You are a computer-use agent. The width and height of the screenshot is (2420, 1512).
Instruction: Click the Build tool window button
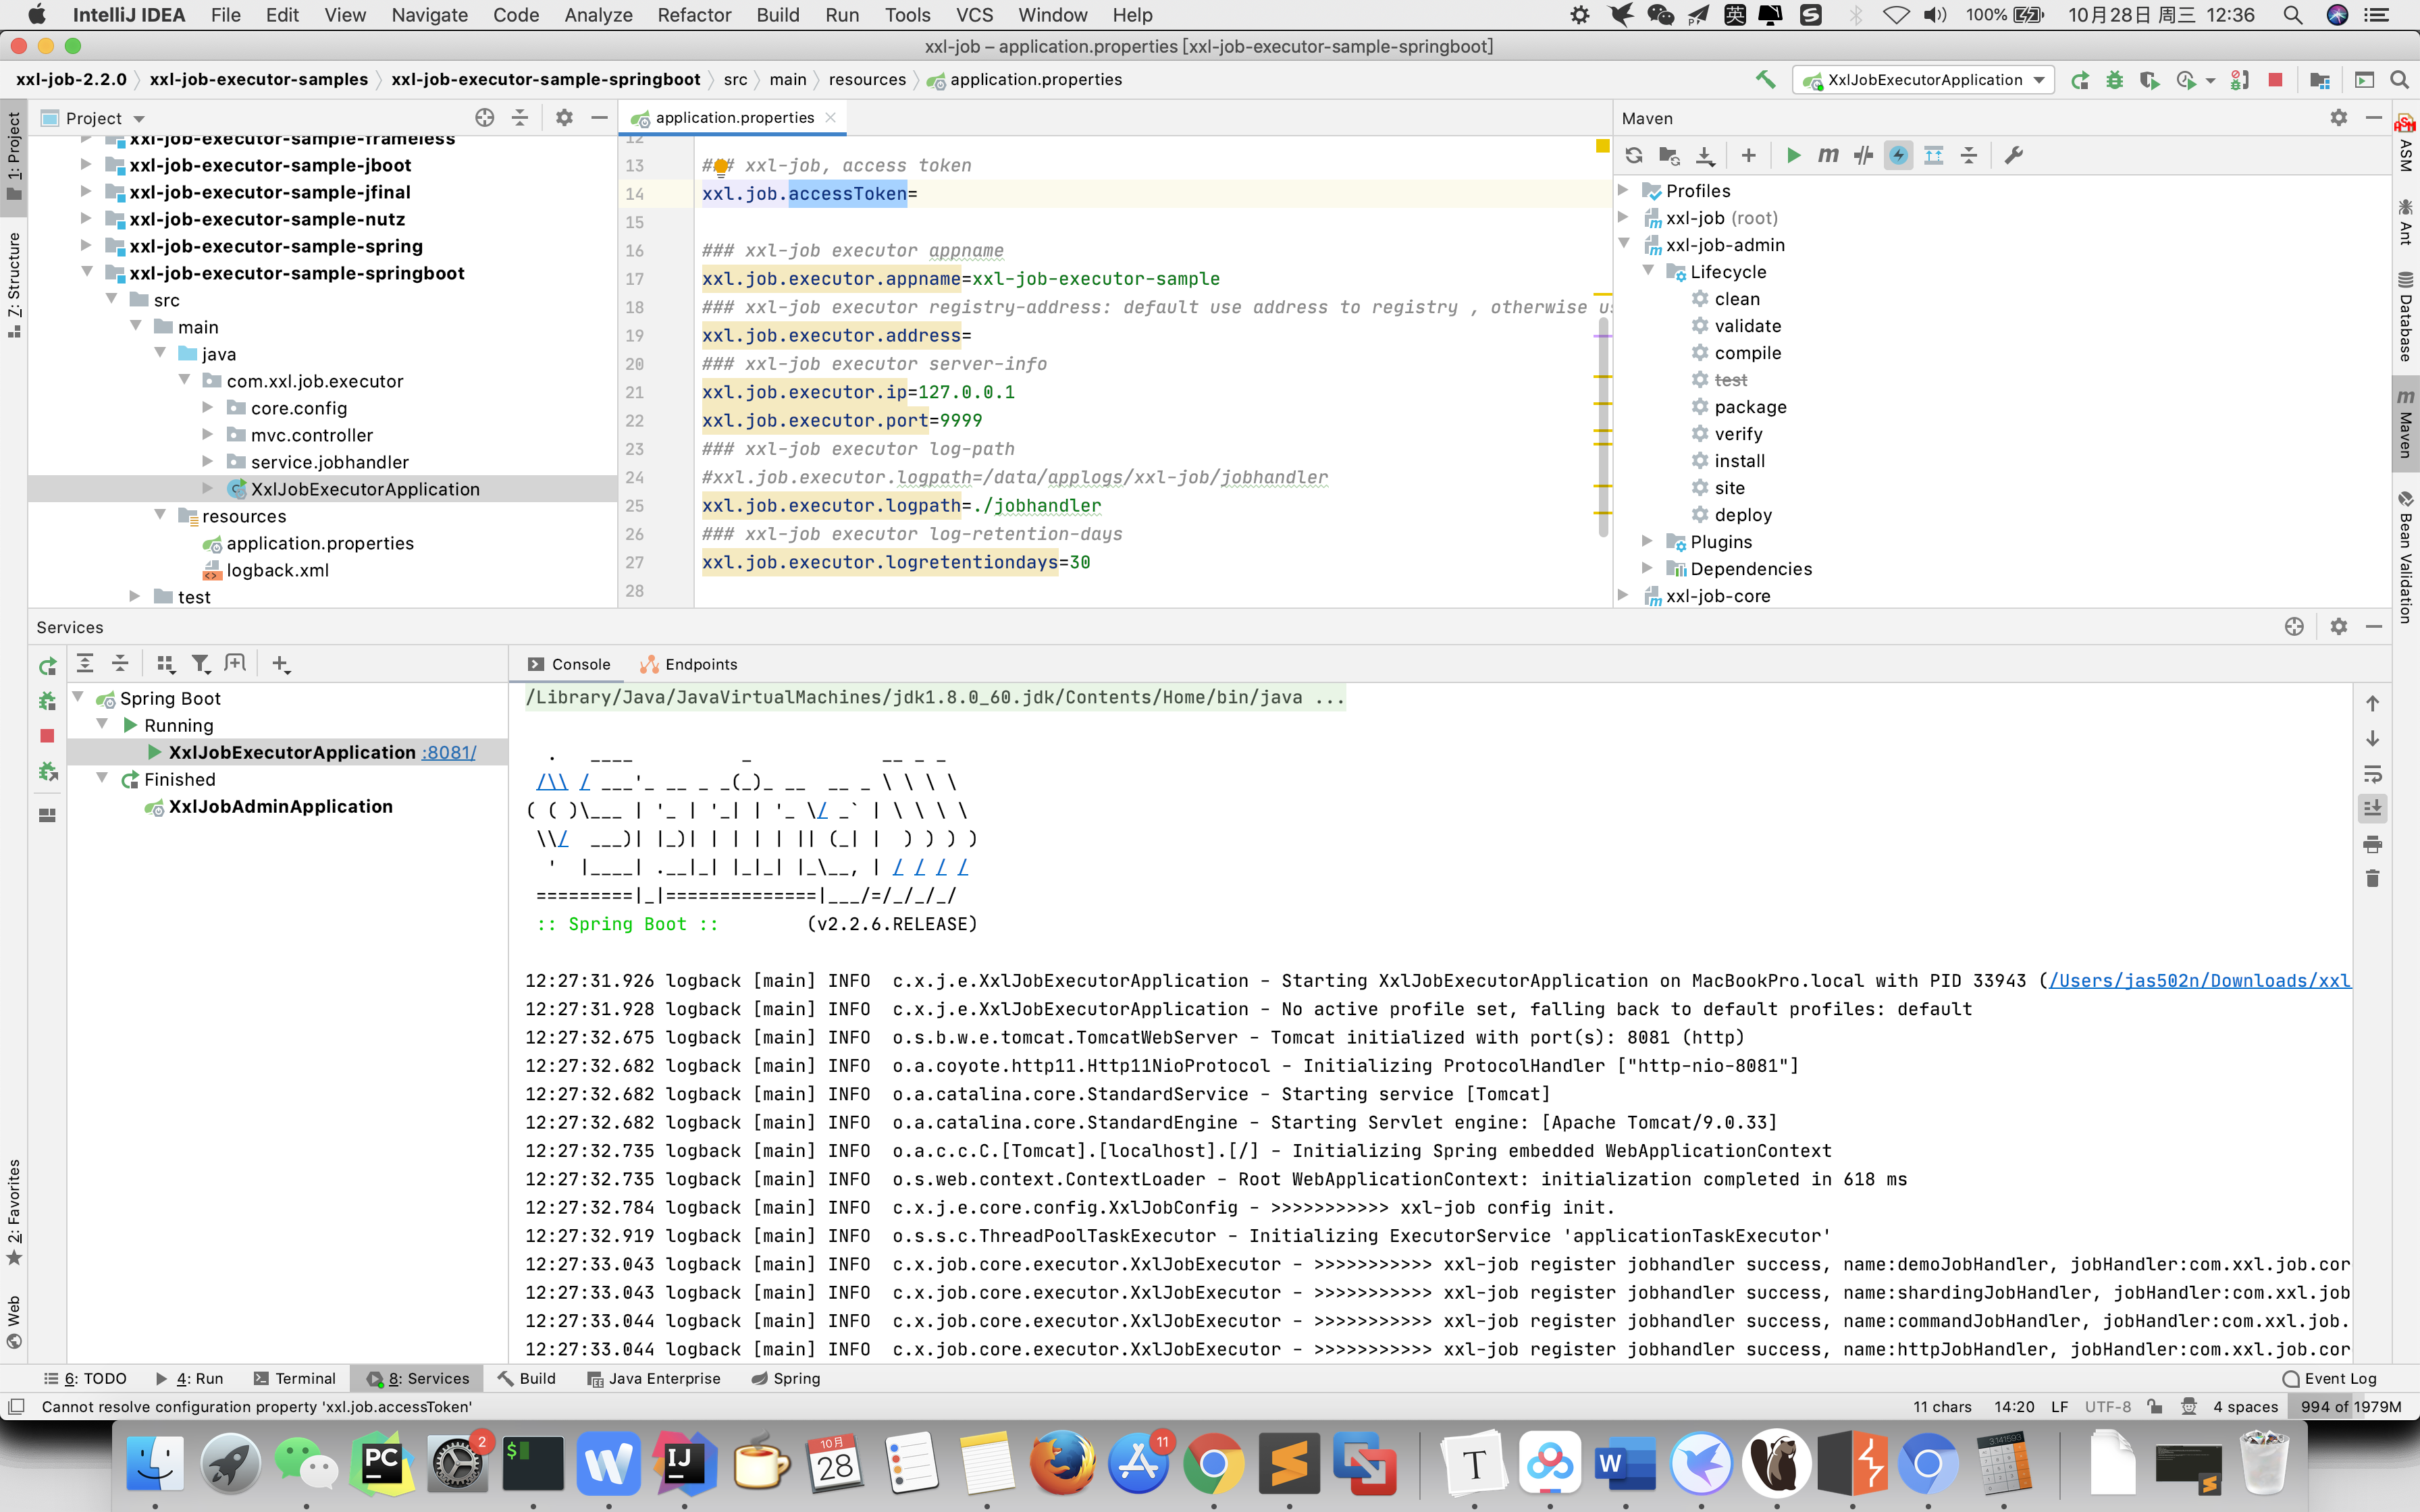(x=526, y=1378)
